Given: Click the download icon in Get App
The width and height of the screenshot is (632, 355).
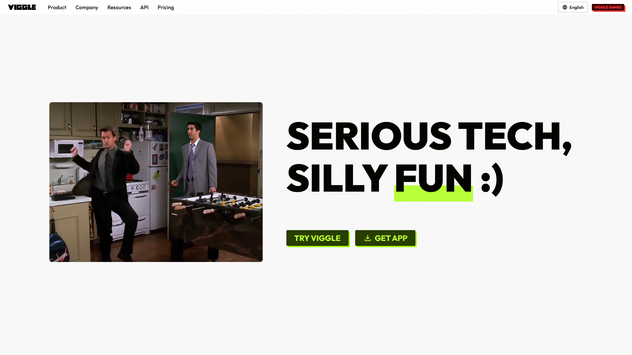Looking at the screenshot, I should pos(368,238).
